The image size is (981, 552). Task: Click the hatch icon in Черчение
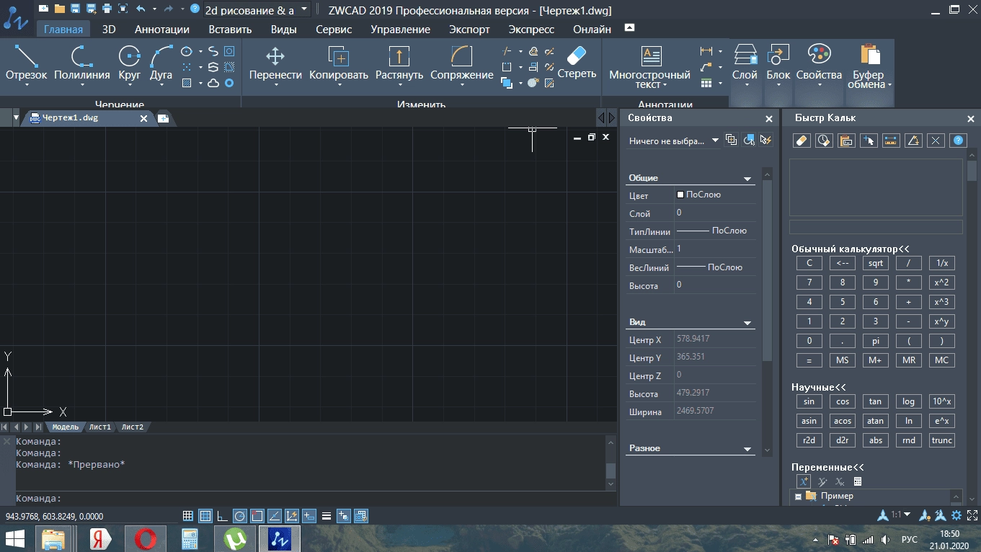pyautogui.click(x=187, y=83)
